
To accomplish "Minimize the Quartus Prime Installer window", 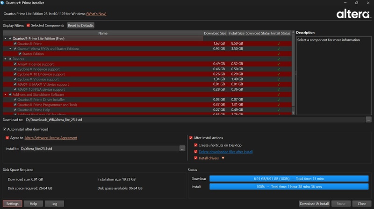I will click(345, 3).
